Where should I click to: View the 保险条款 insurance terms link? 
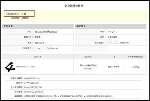coord(88,68)
